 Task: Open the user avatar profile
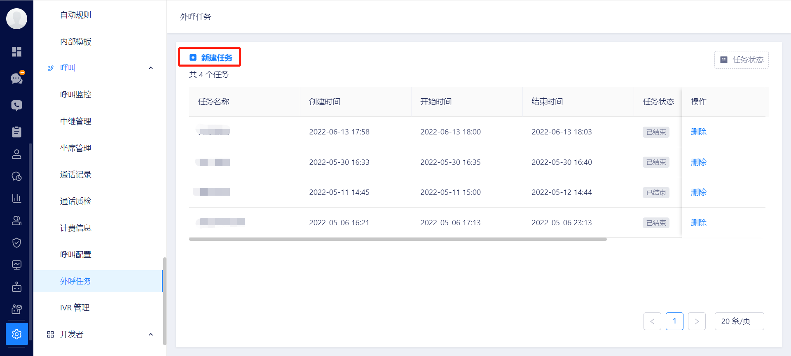(16, 18)
